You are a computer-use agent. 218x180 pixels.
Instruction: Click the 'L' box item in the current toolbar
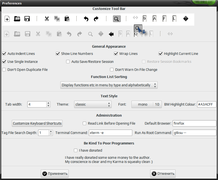pos(174,19)
